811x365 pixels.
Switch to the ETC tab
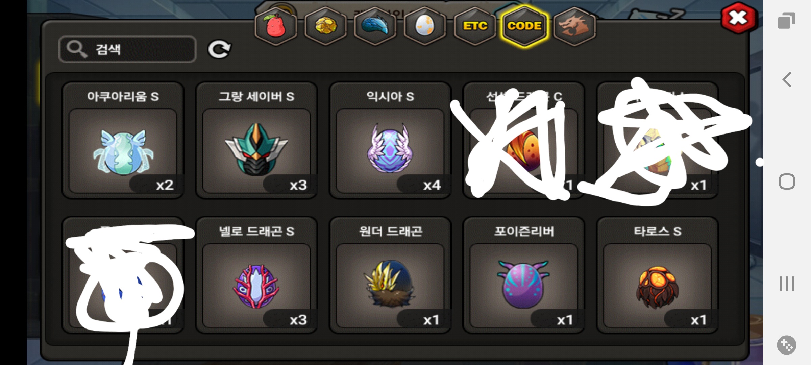(475, 26)
